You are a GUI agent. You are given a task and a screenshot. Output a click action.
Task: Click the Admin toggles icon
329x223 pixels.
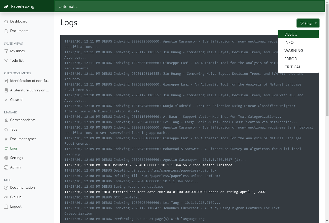(6, 167)
